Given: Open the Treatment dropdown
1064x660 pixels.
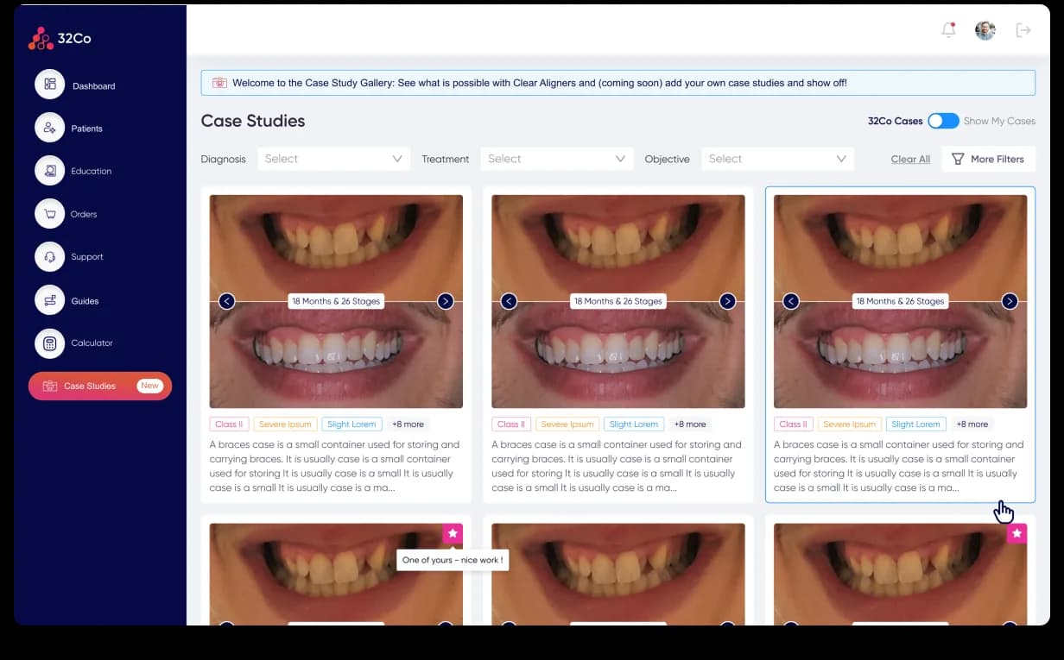Looking at the screenshot, I should (557, 159).
